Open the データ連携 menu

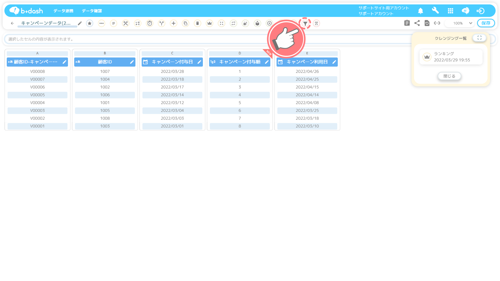tap(63, 11)
